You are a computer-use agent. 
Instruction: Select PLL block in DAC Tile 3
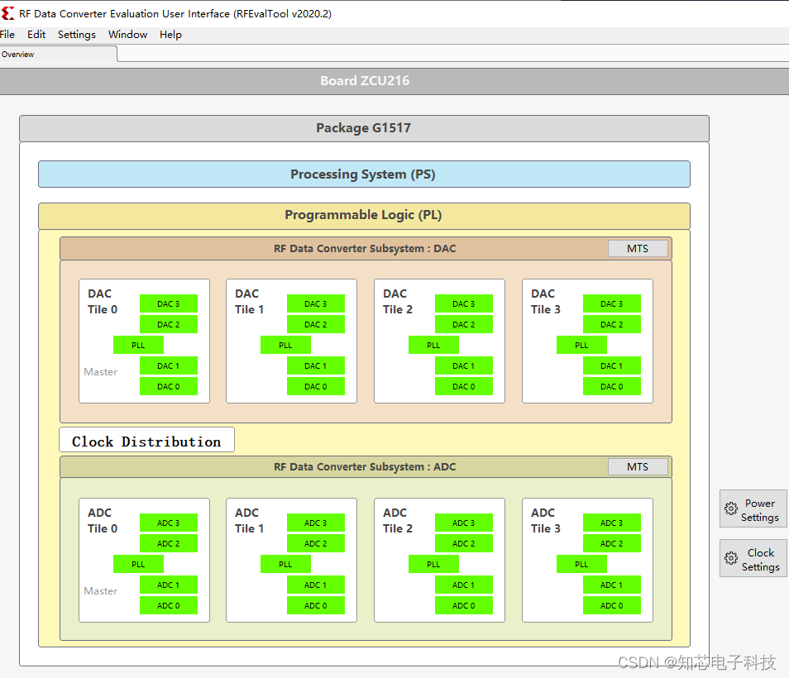[581, 345]
